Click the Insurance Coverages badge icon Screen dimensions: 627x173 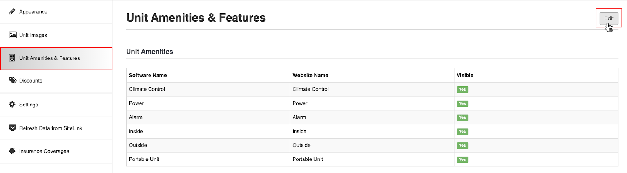coord(12,151)
